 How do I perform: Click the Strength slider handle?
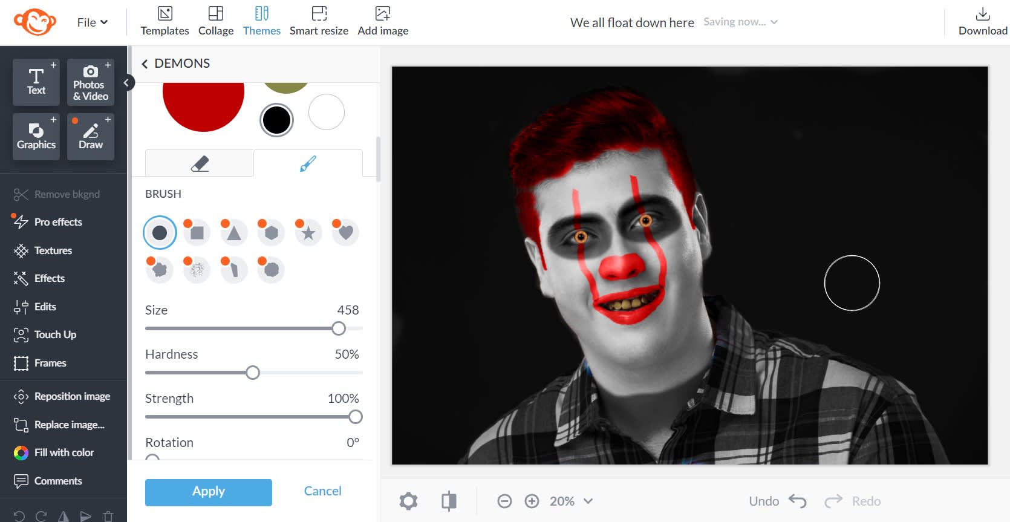[356, 417]
